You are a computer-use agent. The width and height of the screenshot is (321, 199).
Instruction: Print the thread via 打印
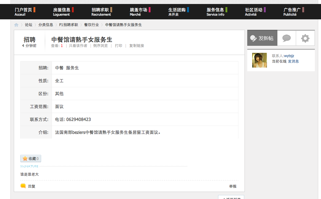[x=119, y=45]
